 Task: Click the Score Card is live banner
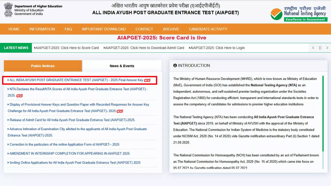162,38
